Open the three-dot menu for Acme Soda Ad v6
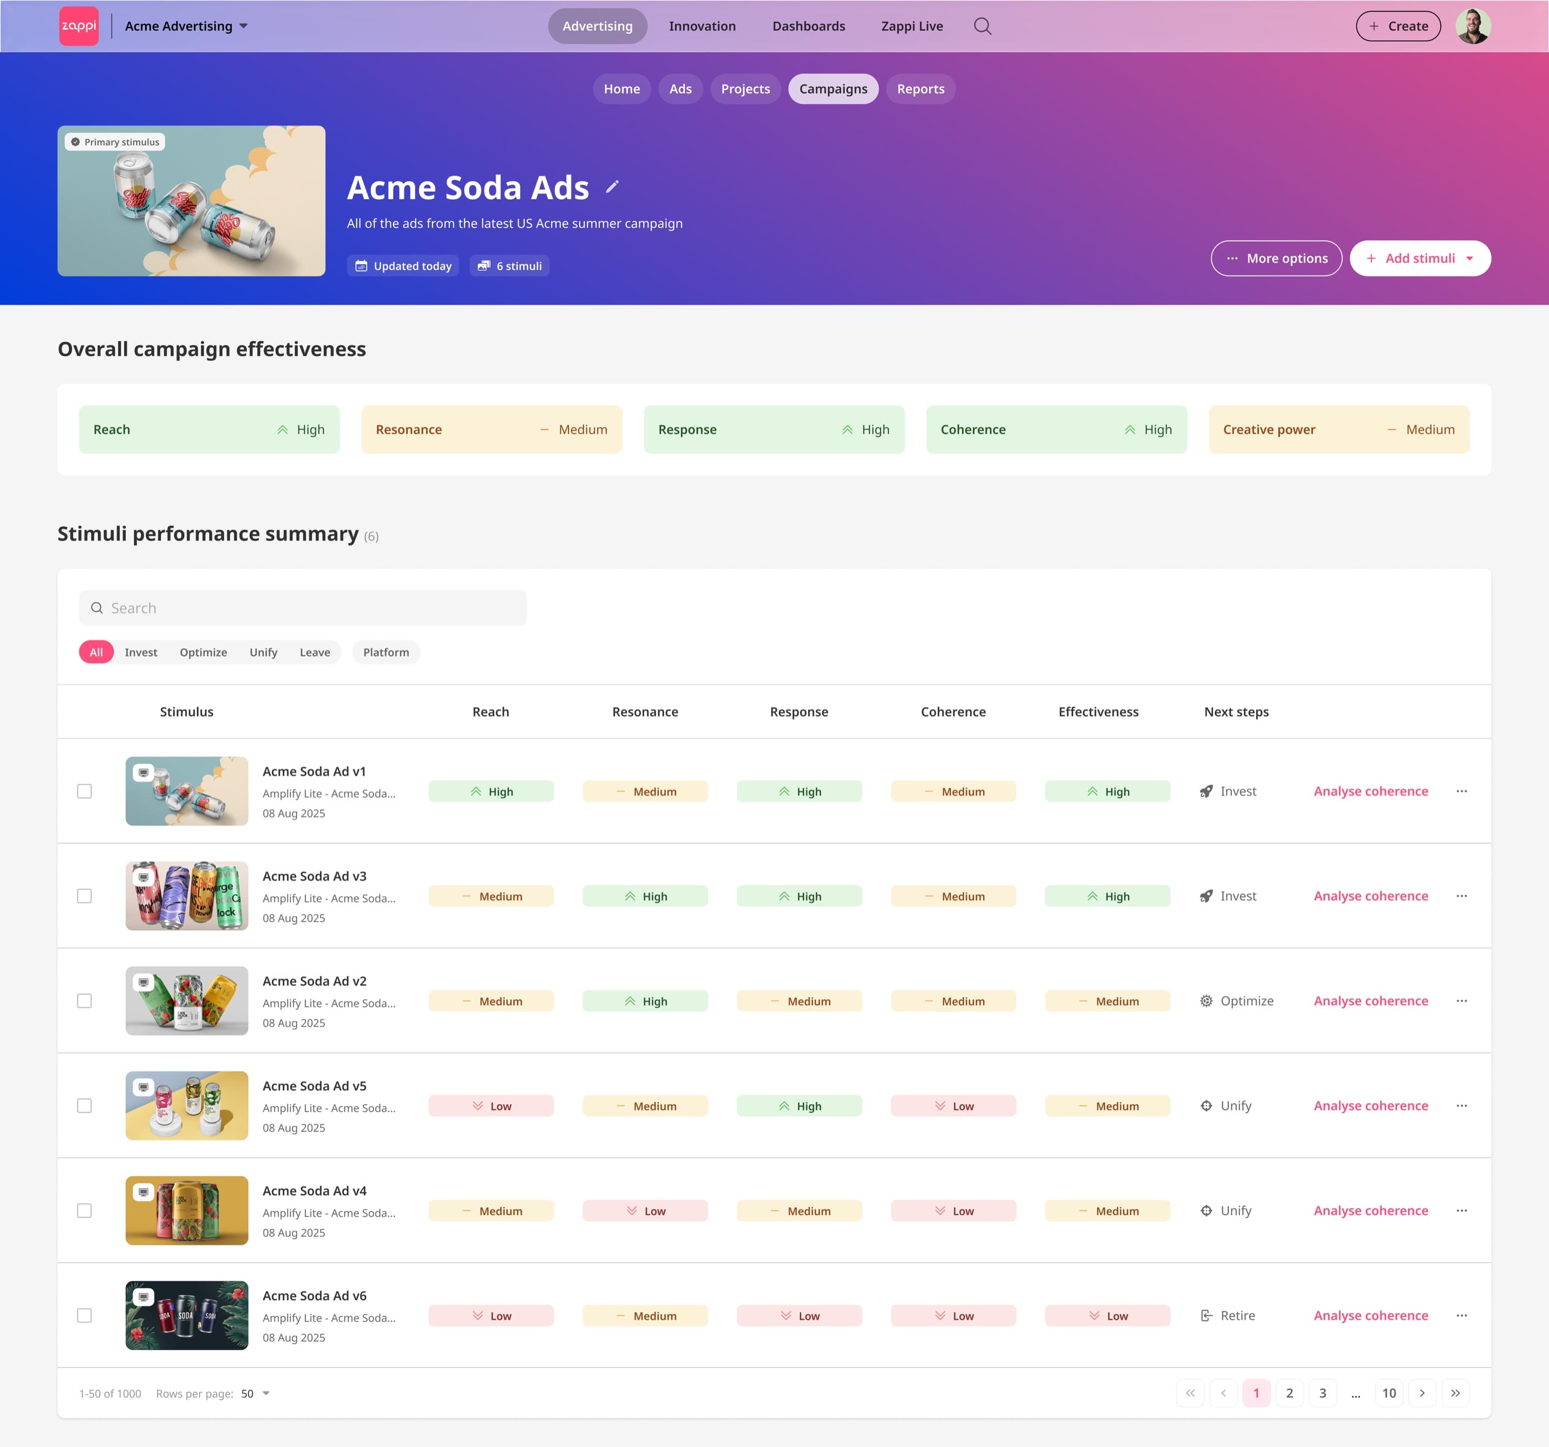Viewport: 1549px width, 1447px height. point(1461,1315)
